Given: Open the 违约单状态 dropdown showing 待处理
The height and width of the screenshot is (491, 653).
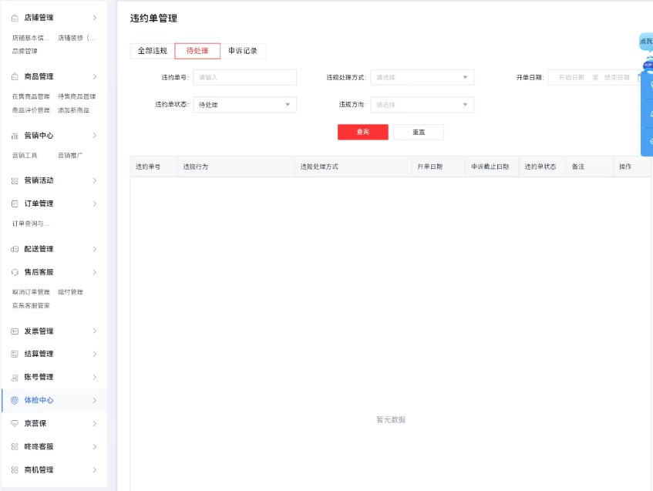Looking at the screenshot, I should (244, 105).
